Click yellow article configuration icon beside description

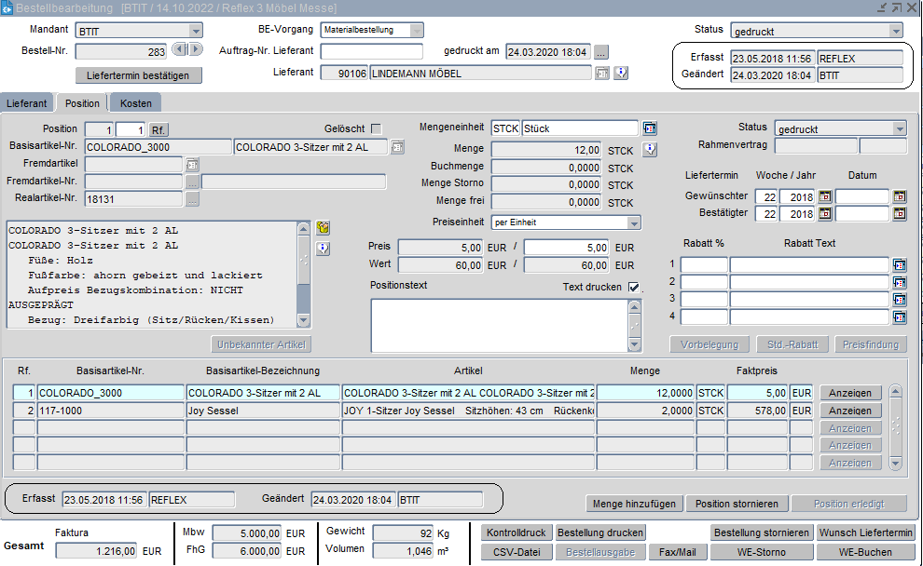pyautogui.click(x=324, y=228)
